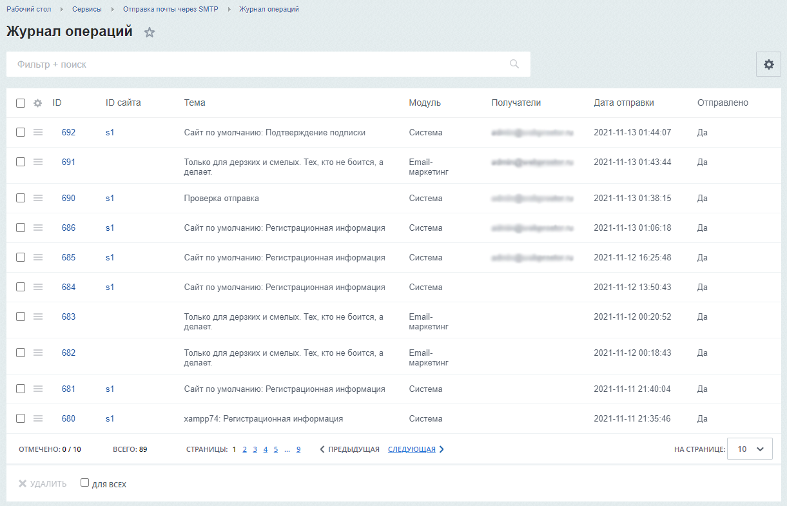Image resolution: width=787 pixels, height=506 pixels.
Task: Check the checkbox for record 691
Action: (x=21, y=162)
